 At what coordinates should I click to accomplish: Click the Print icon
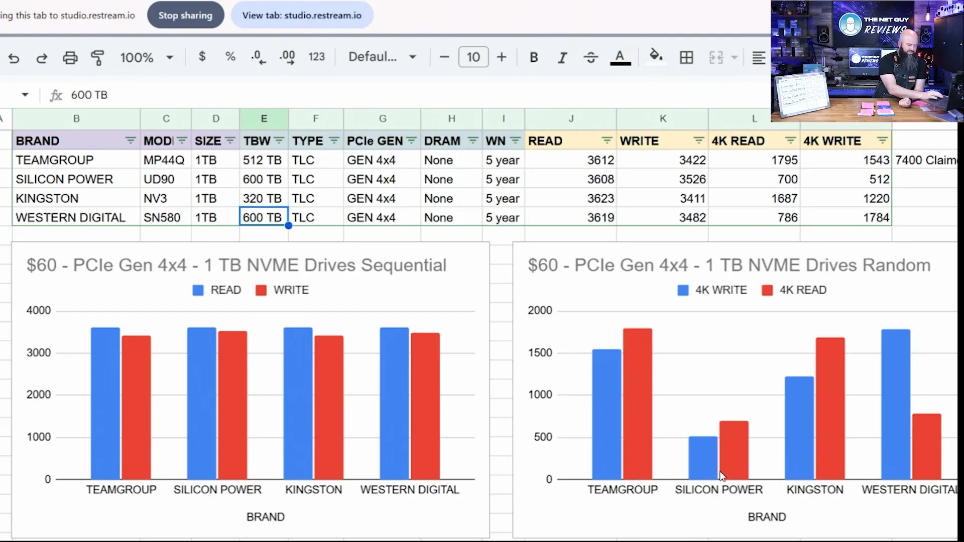click(70, 58)
